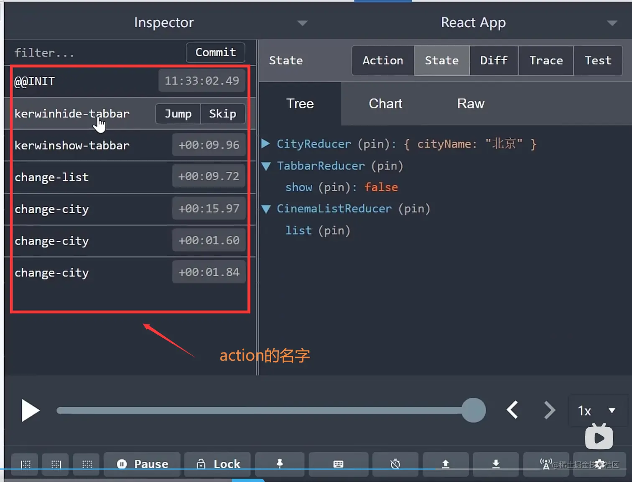Select change-city action with +00:15.97

click(x=130, y=209)
